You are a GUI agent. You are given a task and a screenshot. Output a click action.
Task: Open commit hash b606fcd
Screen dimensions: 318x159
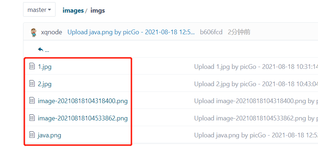click(211, 32)
